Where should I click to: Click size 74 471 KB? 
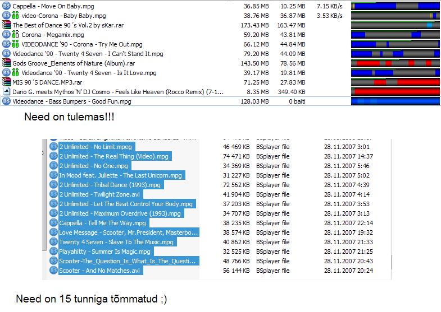click(x=237, y=156)
